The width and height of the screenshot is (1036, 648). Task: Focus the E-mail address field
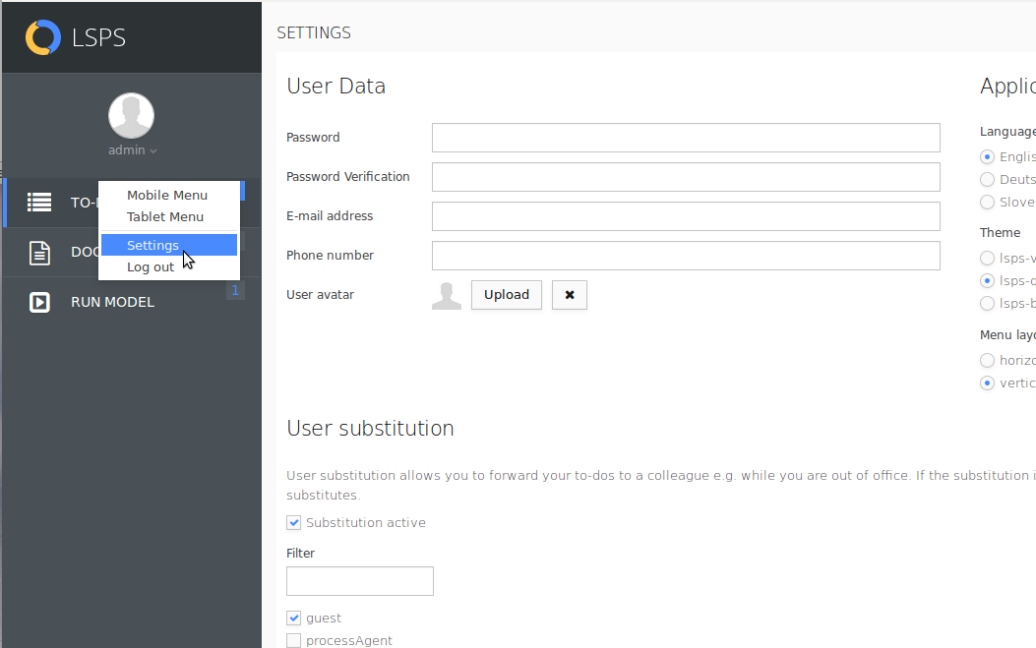coord(686,216)
